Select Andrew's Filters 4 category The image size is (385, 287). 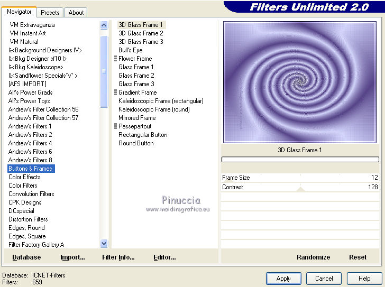(30, 143)
